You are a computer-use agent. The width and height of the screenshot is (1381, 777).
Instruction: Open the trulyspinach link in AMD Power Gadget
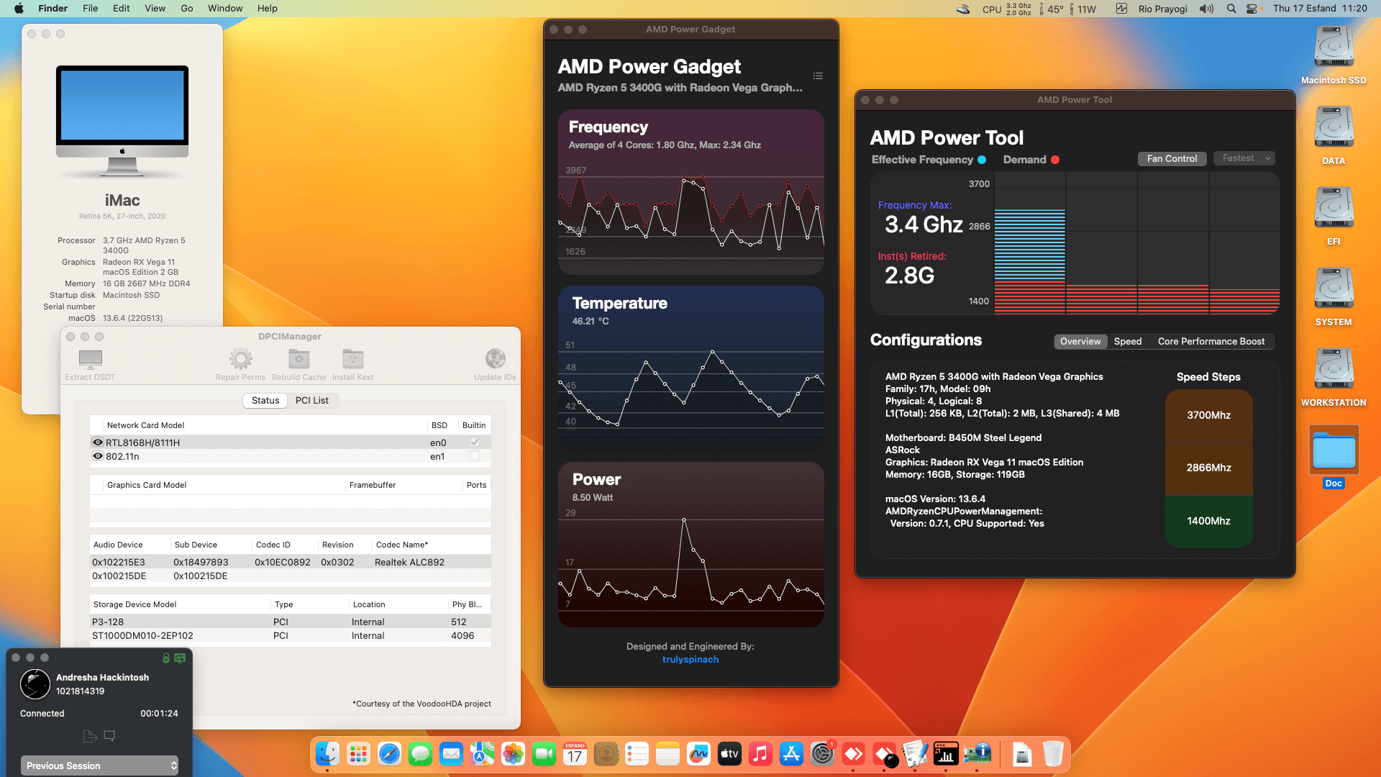point(690,659)
